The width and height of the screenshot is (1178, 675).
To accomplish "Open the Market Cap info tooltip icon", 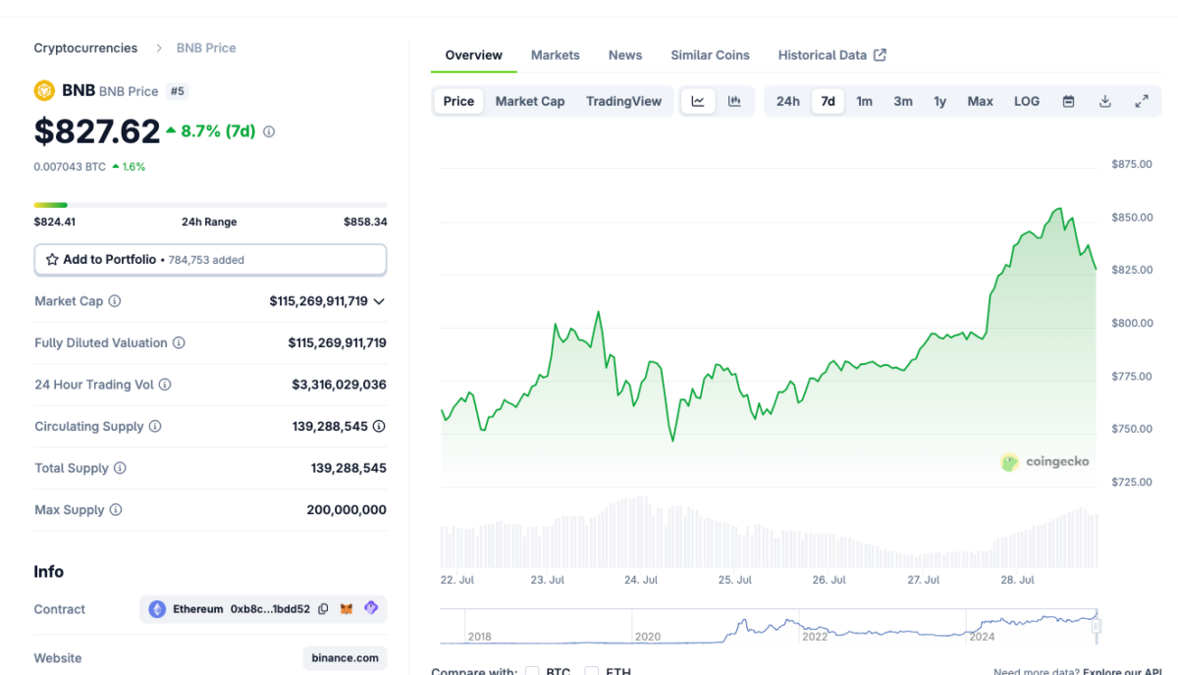I will click(x=115, y=301).
